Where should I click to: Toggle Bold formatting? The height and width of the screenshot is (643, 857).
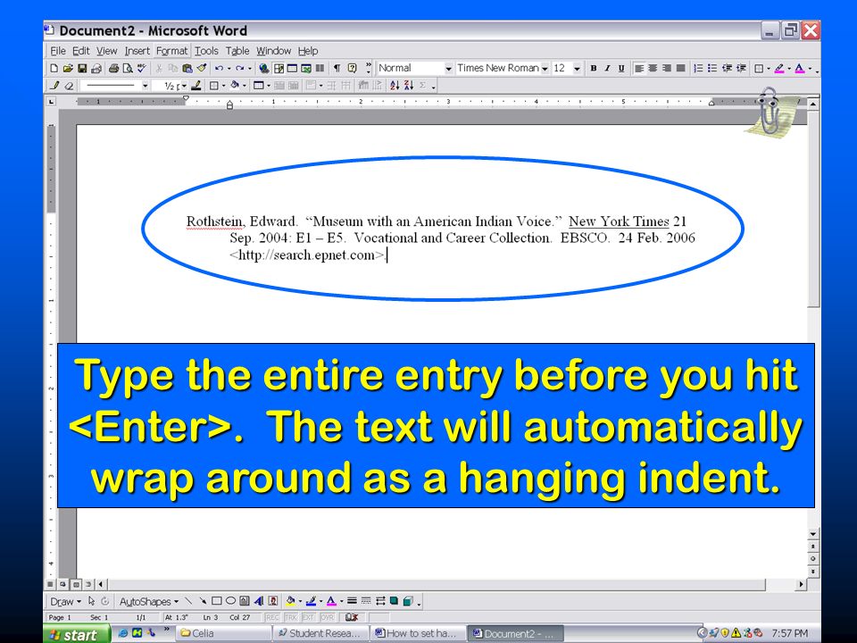pyautogui.click(x=593, y=69)
